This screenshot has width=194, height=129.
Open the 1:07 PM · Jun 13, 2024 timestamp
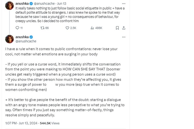coord(21,123)
